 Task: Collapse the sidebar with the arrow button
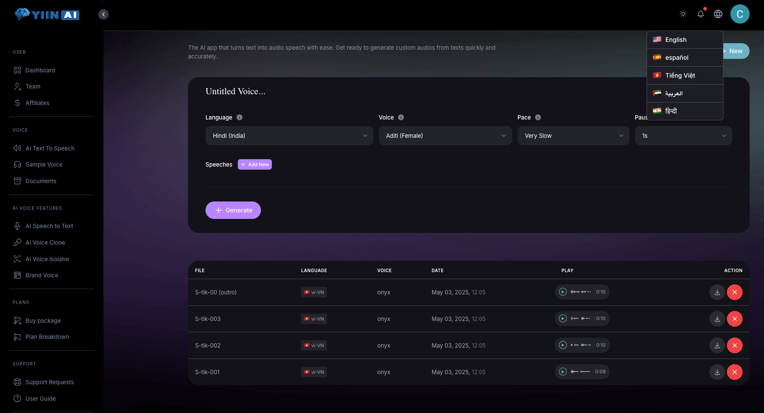[103, 14]
